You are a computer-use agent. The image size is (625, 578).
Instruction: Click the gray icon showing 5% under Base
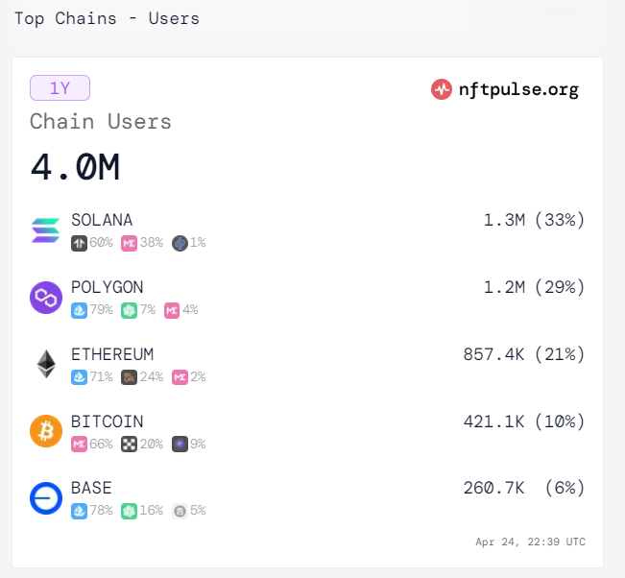[x=180, y=511]
